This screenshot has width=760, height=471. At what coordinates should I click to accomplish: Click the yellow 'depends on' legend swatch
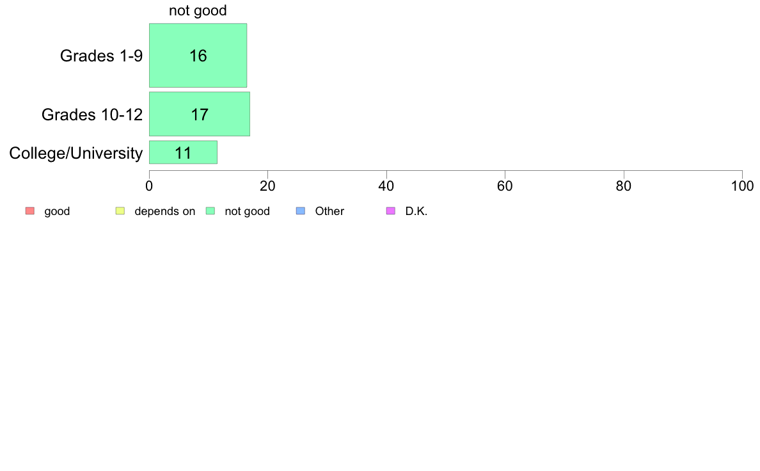pos(120,211)
